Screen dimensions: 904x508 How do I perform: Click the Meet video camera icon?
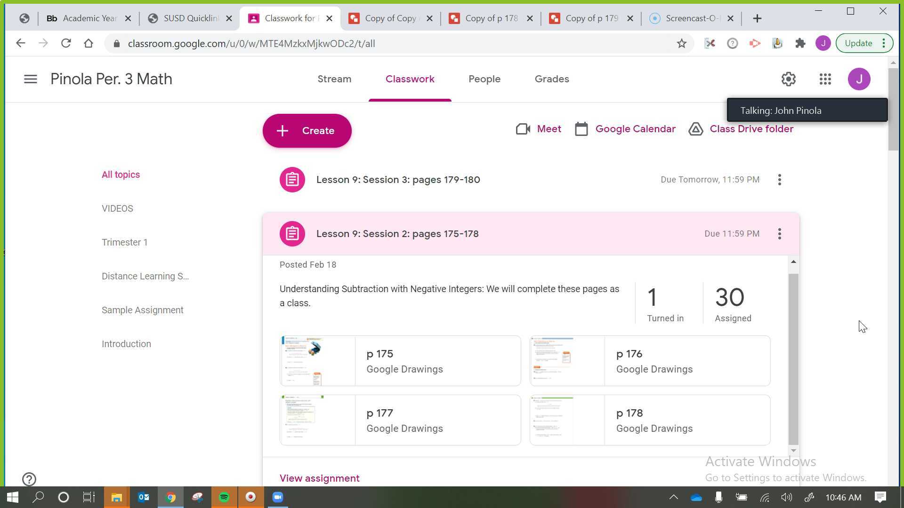[x=523, y=129]
